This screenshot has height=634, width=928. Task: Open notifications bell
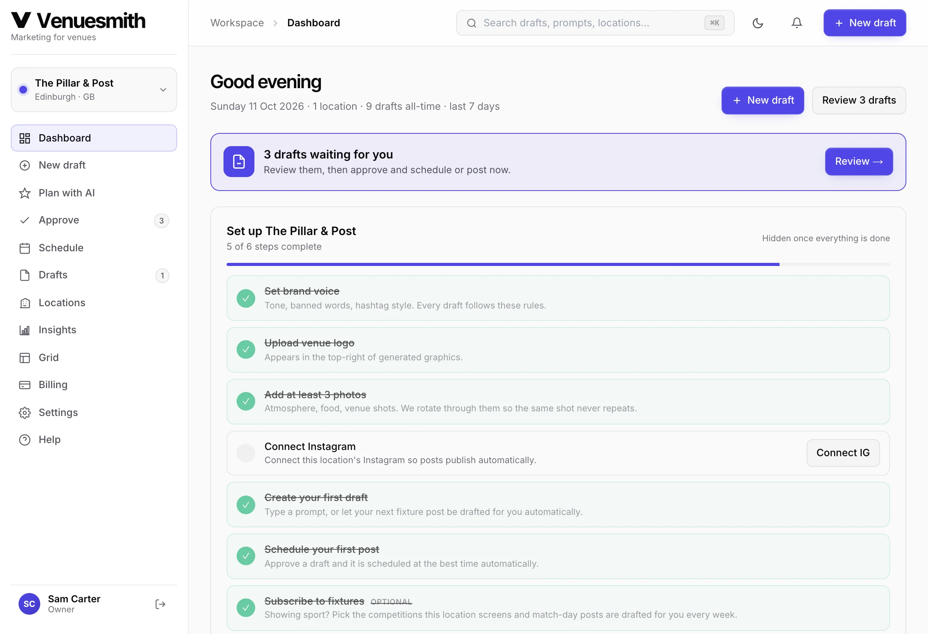(797, 23)
